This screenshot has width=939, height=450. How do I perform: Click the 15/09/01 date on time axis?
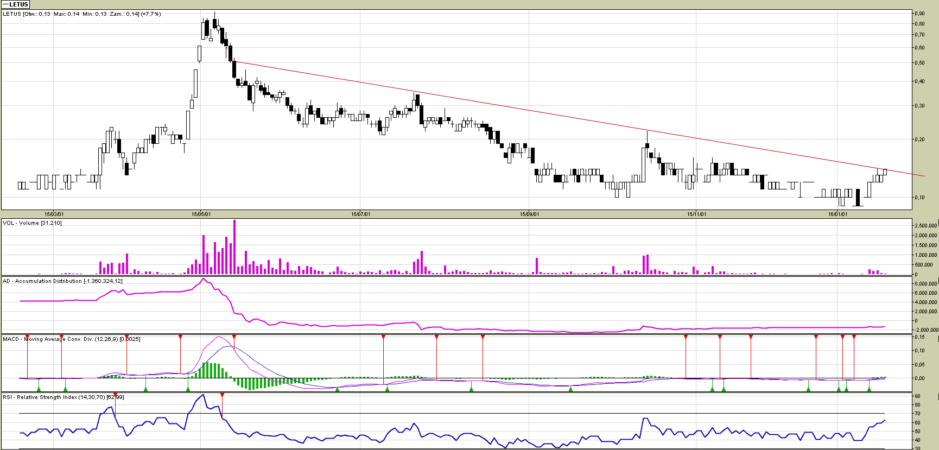529,214
